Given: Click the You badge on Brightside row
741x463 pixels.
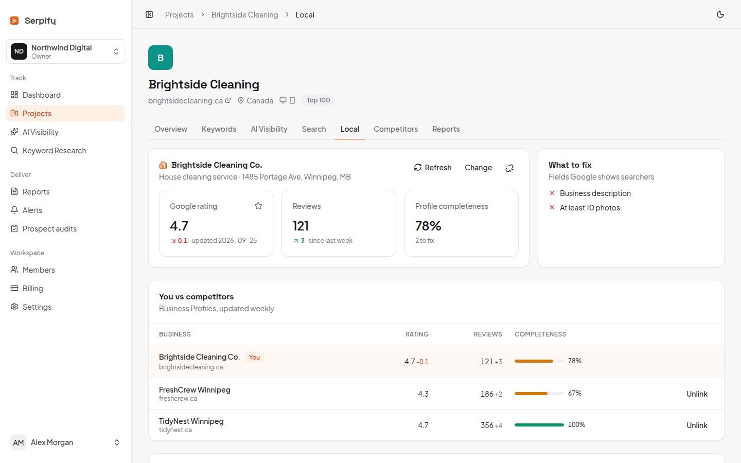Looking at the screenshot, I should (x=254, y=358).
